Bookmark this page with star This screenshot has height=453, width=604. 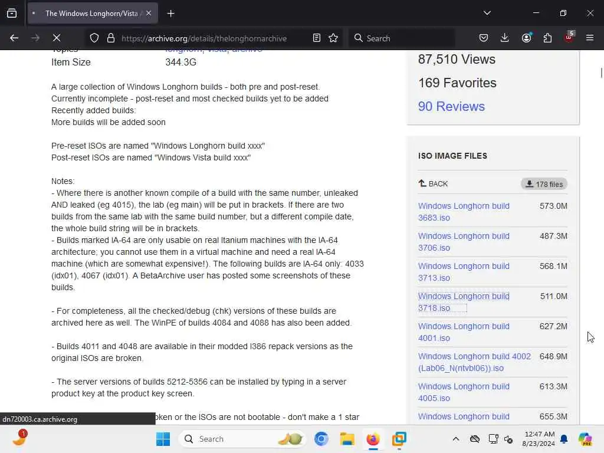tap(333, 38)
